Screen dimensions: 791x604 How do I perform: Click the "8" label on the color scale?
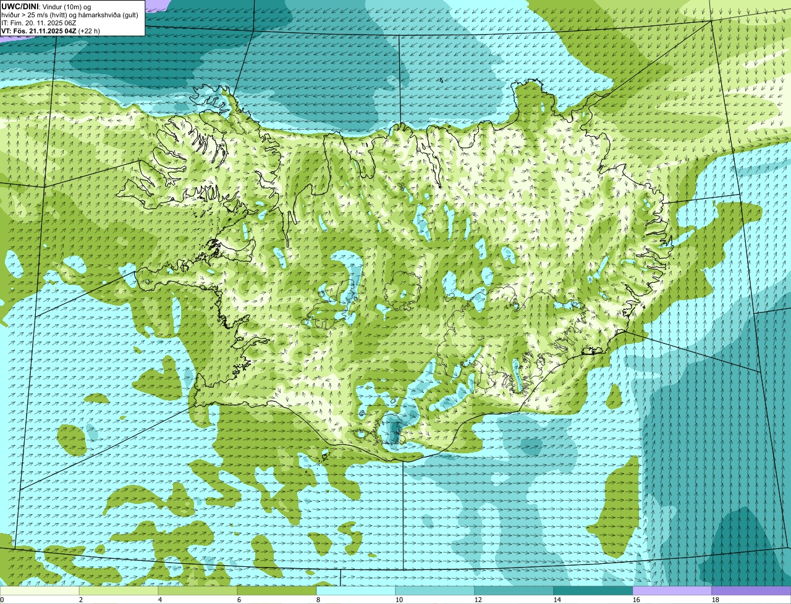point(318,600)
